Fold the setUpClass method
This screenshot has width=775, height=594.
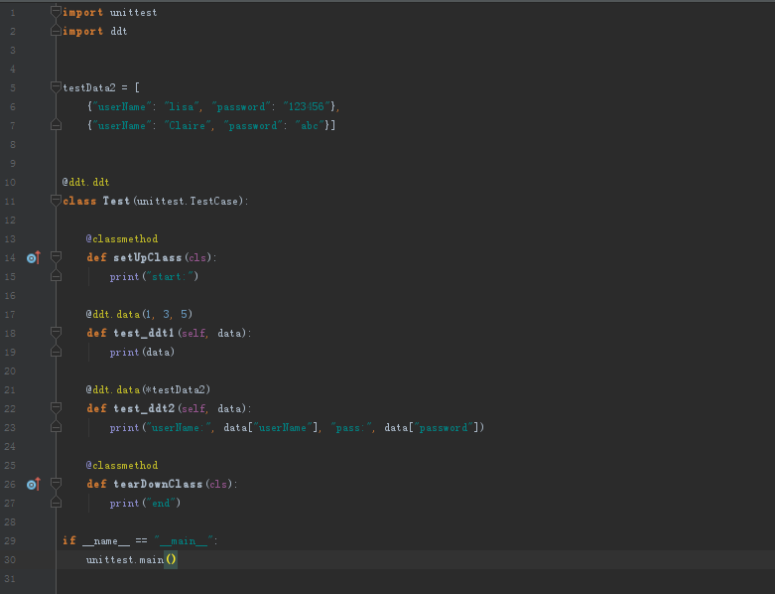click(x=56, y=257)
